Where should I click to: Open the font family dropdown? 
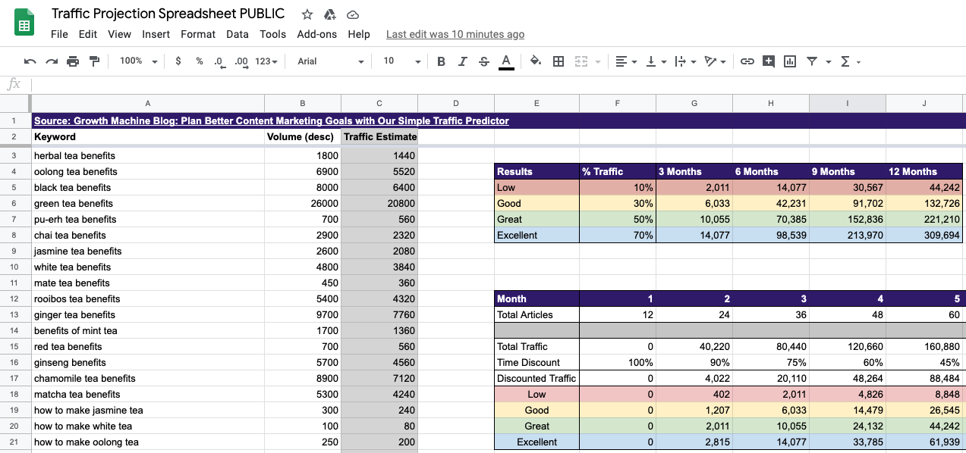(326, 61)
